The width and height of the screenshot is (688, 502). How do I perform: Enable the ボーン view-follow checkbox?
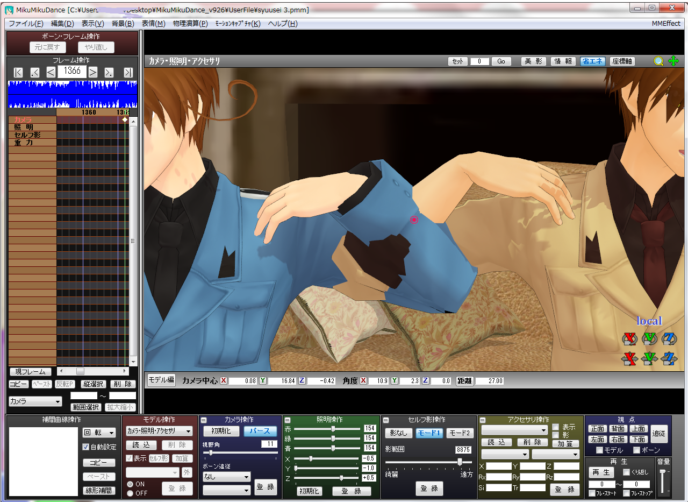[637, 450]
